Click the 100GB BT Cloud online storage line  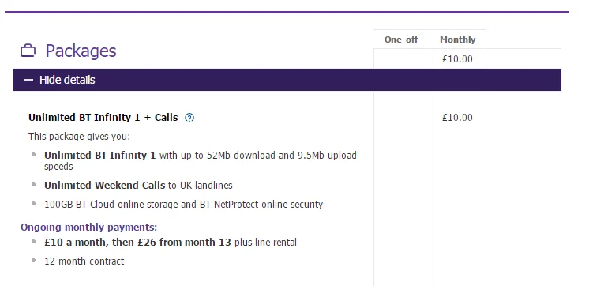pyautogui.click(x=184, y=205)
